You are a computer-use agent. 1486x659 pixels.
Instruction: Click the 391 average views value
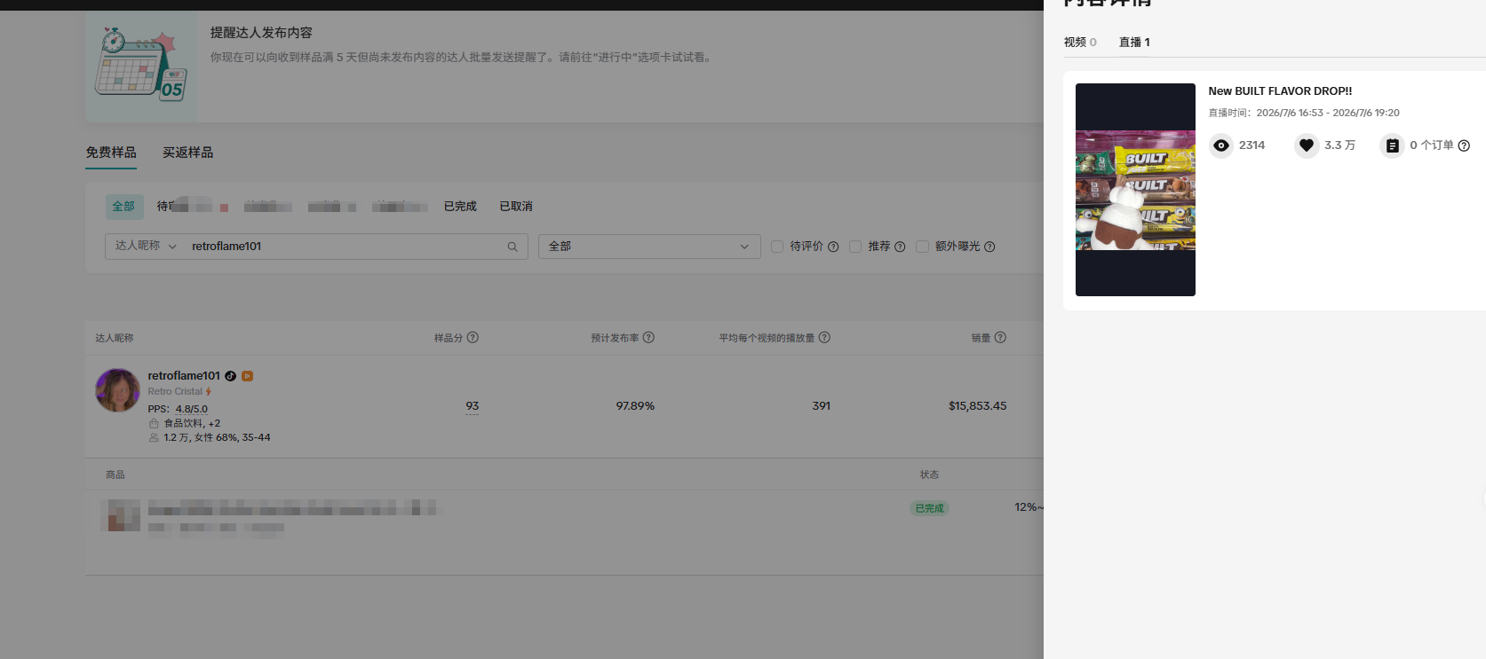tap(822, 406)
